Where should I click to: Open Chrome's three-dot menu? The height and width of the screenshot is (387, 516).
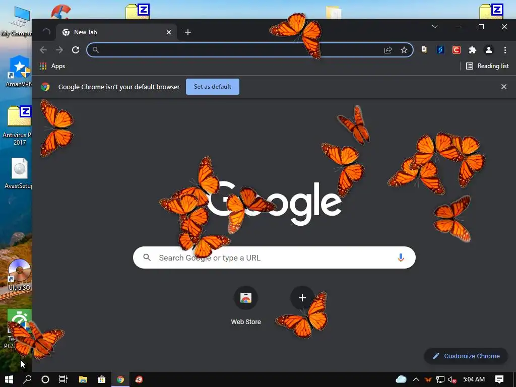pos(505,50)
